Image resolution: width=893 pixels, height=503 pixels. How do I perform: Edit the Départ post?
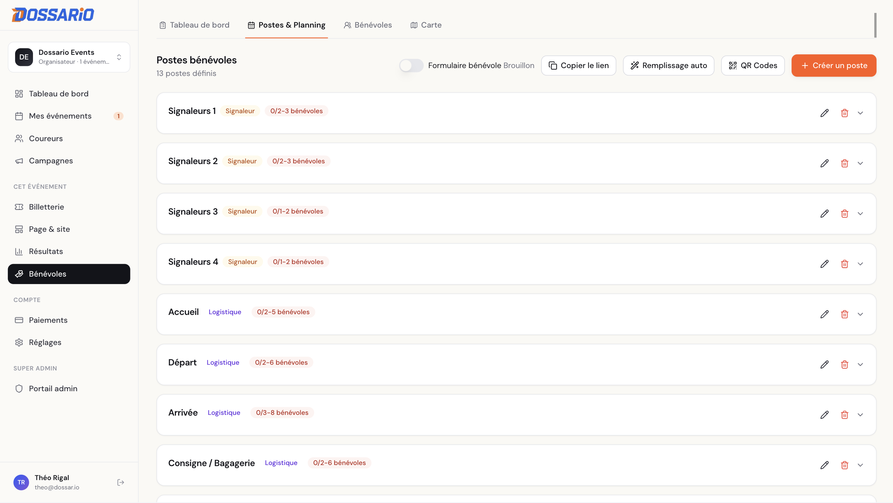[x=825, y=364]
